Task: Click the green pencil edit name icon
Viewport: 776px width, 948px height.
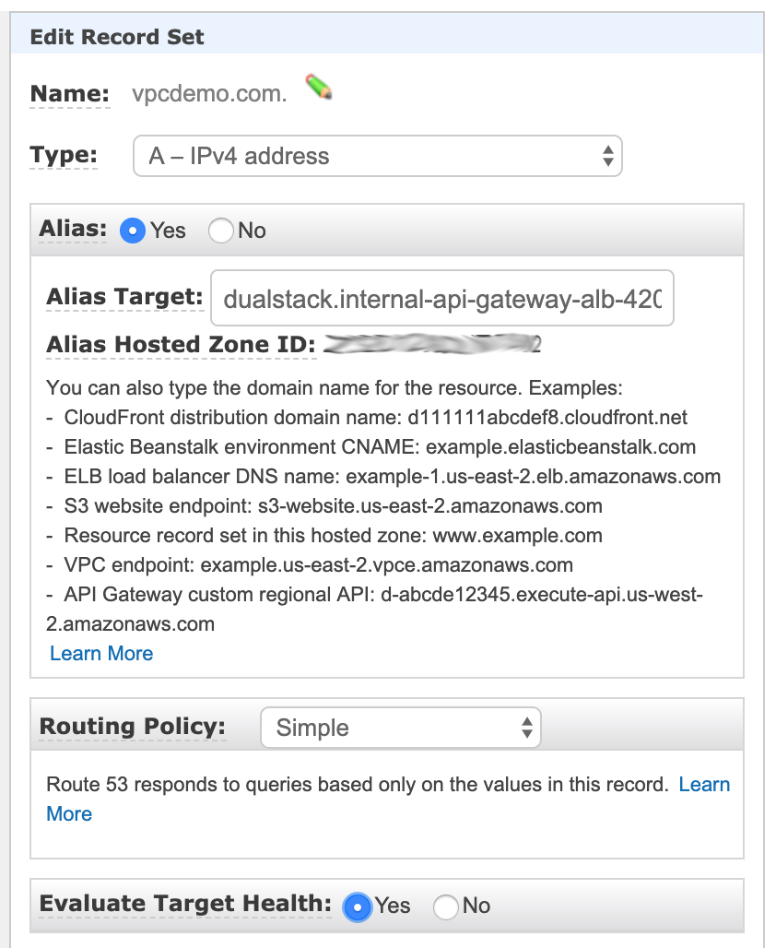Action: pos(319,87)
